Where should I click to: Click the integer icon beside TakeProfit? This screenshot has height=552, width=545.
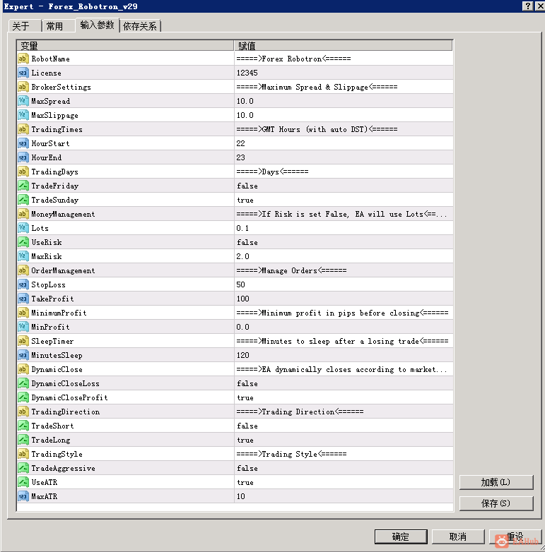point(23,299)
